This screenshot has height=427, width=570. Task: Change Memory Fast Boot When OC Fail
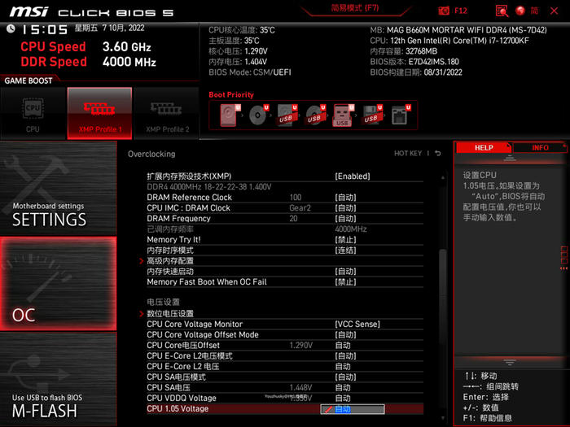[345, 282]
